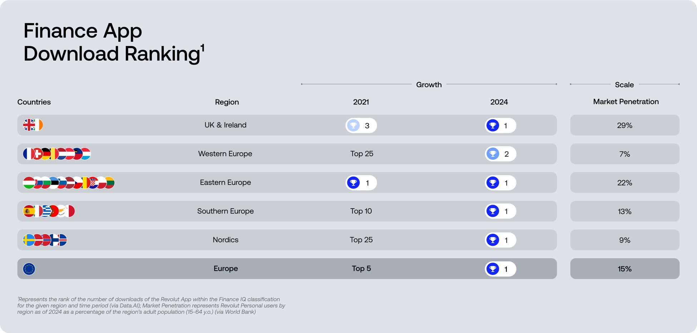Viewport: 697px width, 333px height.
Task: Click the European Union flag icon
Action: [29, 269]
